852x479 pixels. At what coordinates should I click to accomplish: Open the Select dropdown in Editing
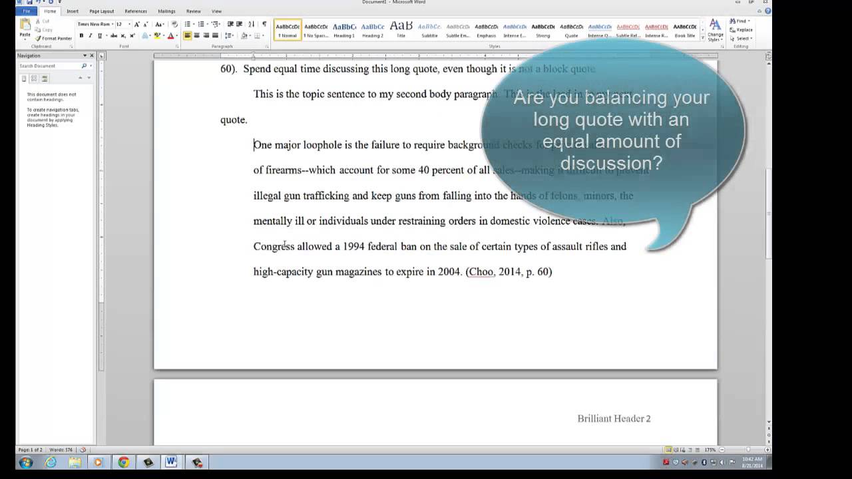click(741, 38)
